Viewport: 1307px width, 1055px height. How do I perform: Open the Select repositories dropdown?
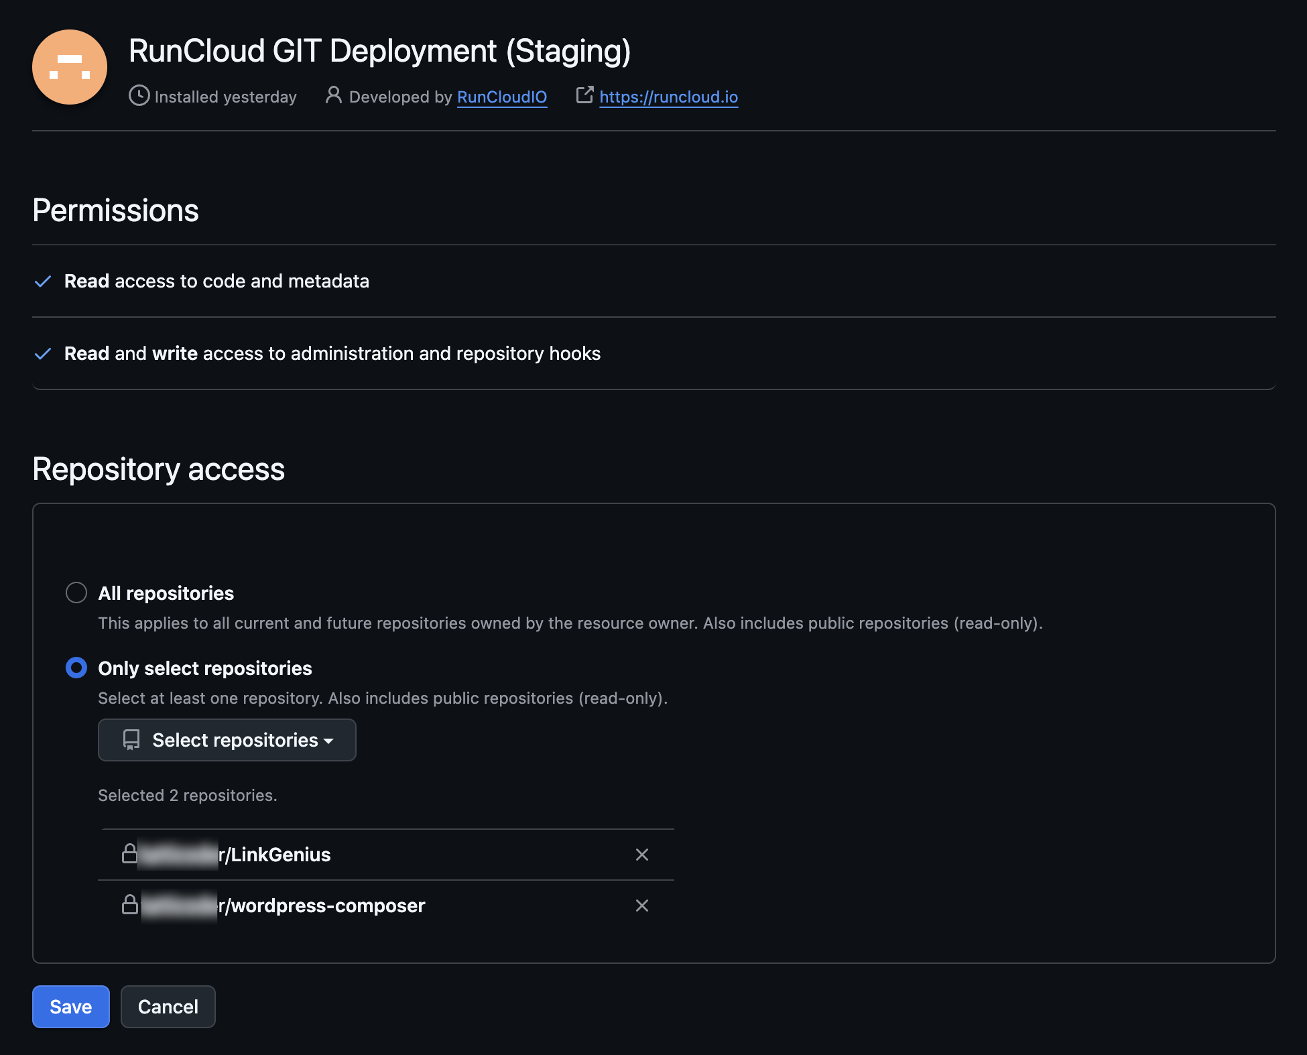[x=227, y=740]
